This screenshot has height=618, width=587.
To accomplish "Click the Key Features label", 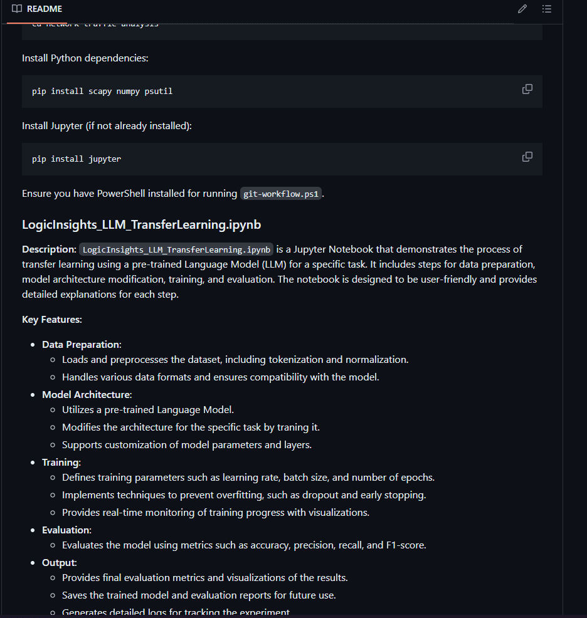I will (x=52, y=320).
